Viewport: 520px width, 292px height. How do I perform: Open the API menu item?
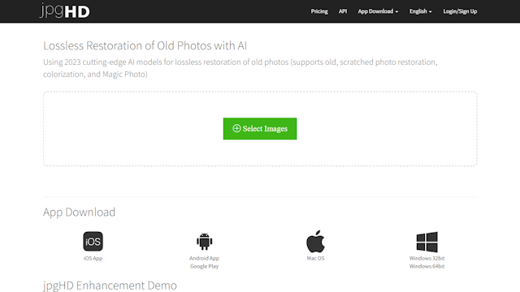pyautogui.click(x=343, y=11)
